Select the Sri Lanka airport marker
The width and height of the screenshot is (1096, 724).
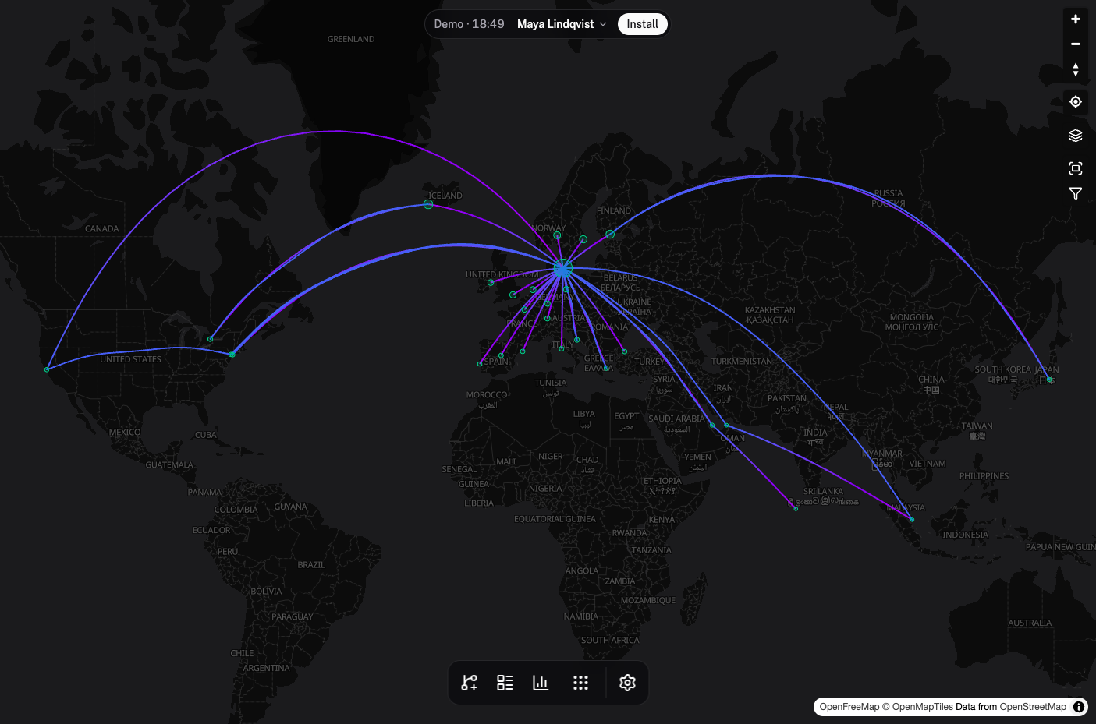click(x=796, y=509)
